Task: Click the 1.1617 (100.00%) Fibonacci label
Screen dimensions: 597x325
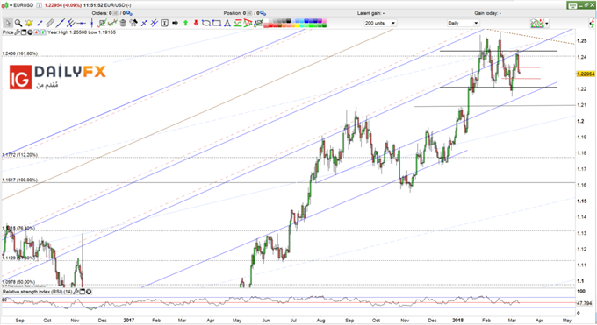Action: [x=20, y=180]
